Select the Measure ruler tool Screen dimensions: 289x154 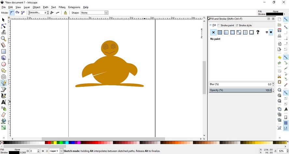click(x=4, y=45)
